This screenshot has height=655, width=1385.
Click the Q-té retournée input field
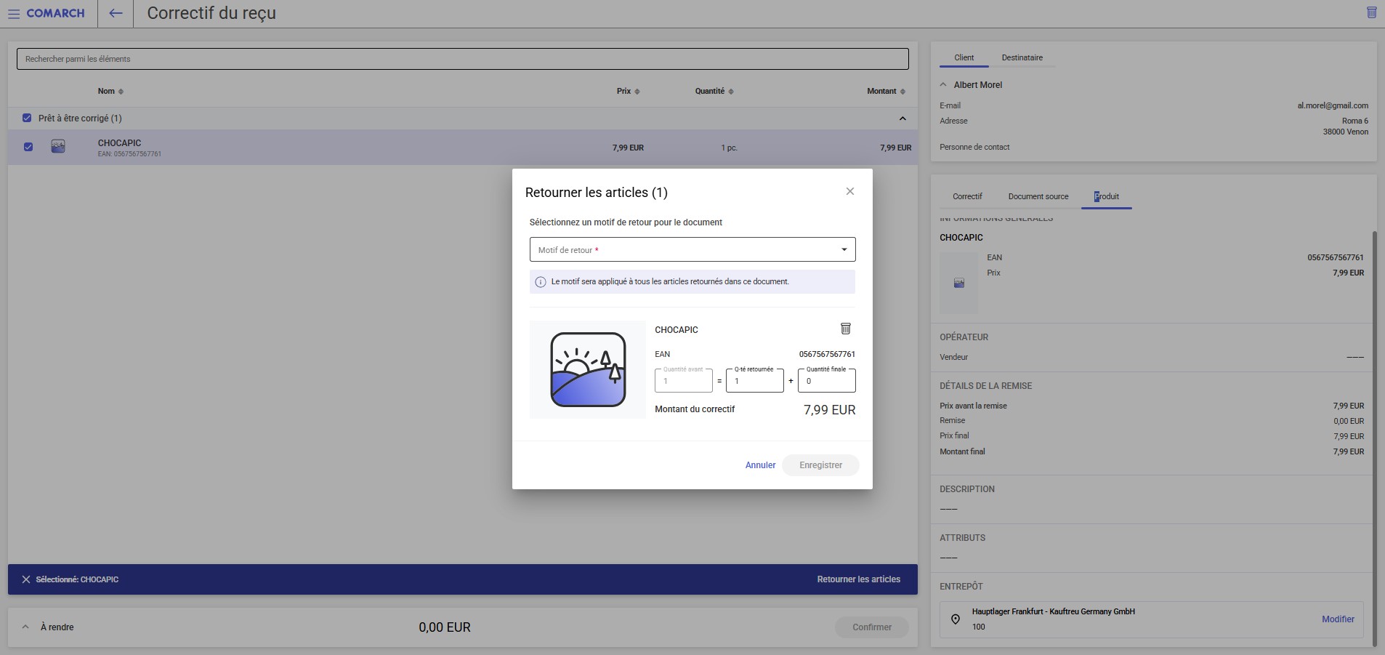[x=754, y=381]
